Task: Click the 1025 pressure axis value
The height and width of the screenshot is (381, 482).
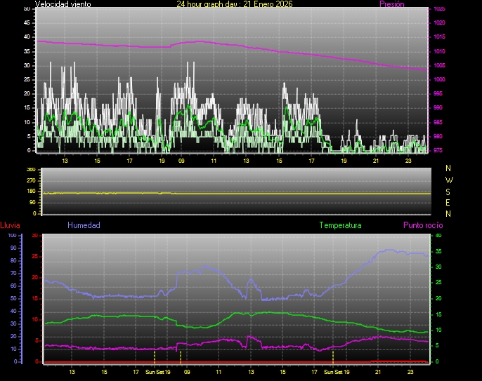Action: 439,9
